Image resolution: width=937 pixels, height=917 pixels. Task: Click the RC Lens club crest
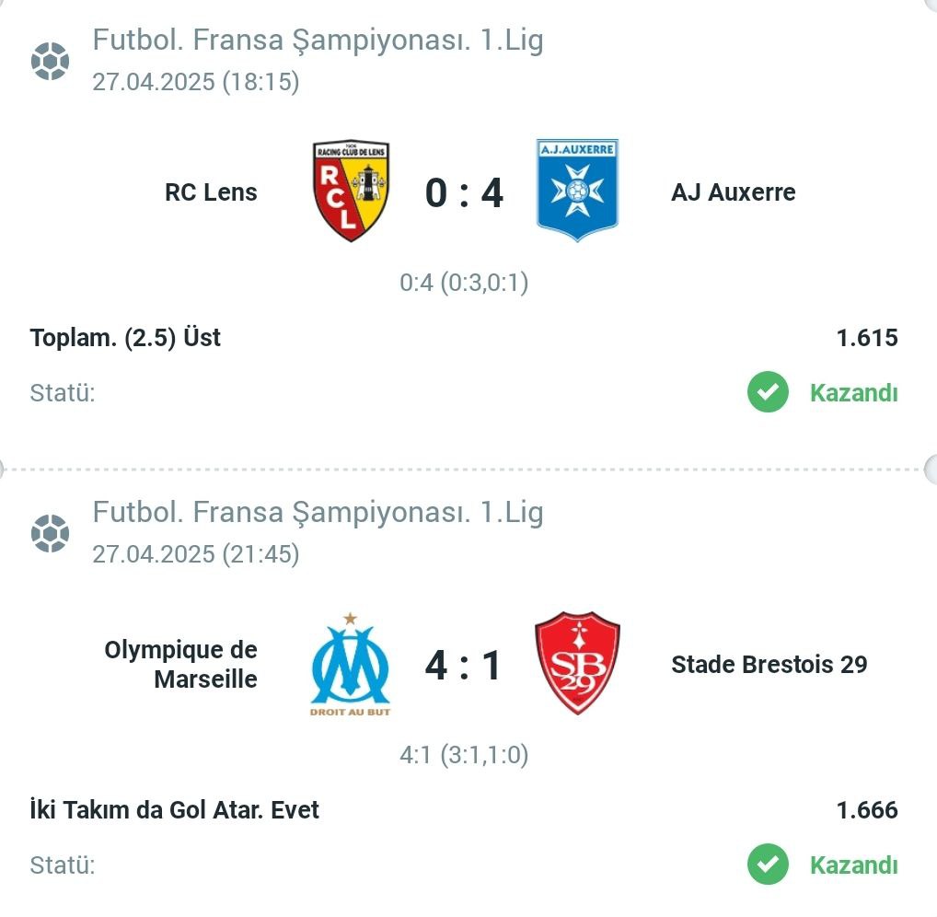coord(352,192)
